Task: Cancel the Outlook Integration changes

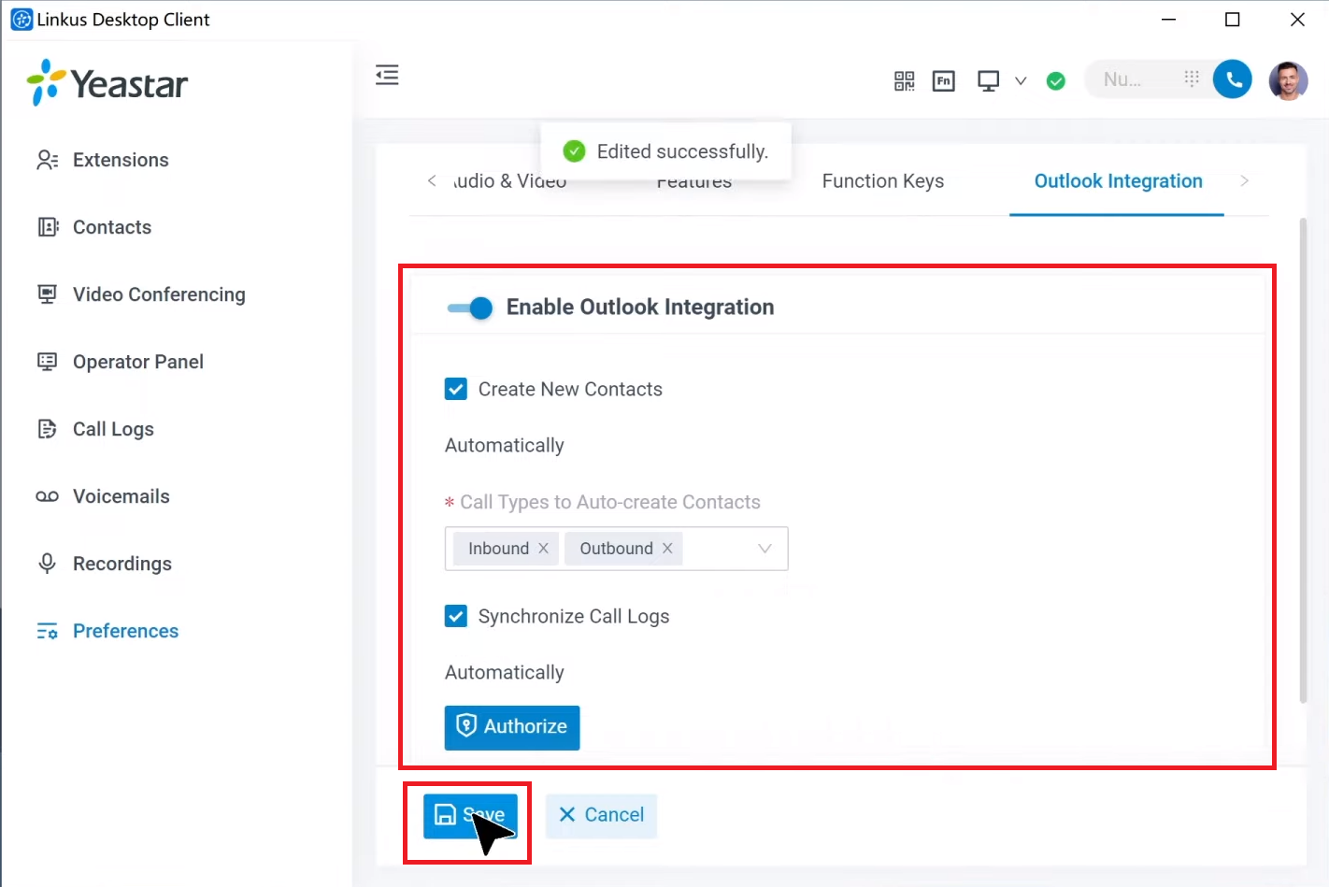Action: [601, 815]
